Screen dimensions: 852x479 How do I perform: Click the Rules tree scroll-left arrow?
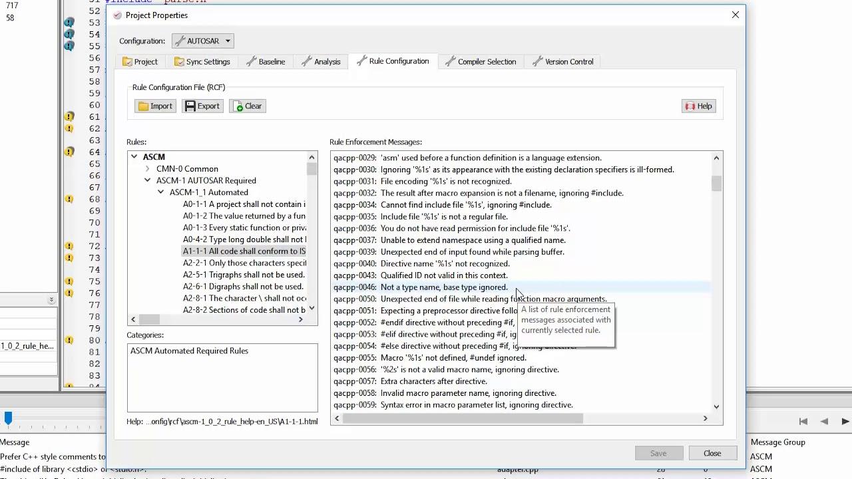click(133, 320)
